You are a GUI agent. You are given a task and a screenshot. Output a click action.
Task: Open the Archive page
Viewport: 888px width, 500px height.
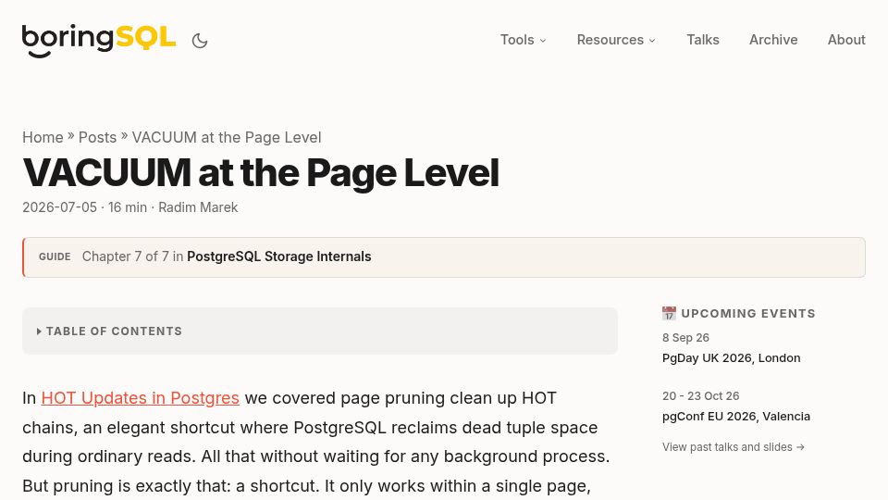(773, 40)
